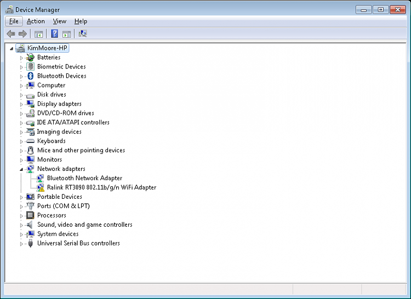This screenshot has width=411, height=299.
Task: Select the KimMoore-HP root label
Action: (47, 48)
